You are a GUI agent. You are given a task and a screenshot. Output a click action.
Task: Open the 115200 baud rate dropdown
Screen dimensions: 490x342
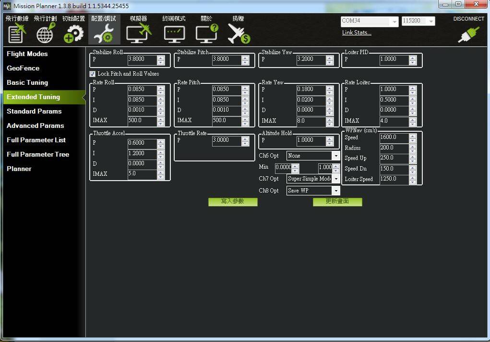[x=418, y=21]
